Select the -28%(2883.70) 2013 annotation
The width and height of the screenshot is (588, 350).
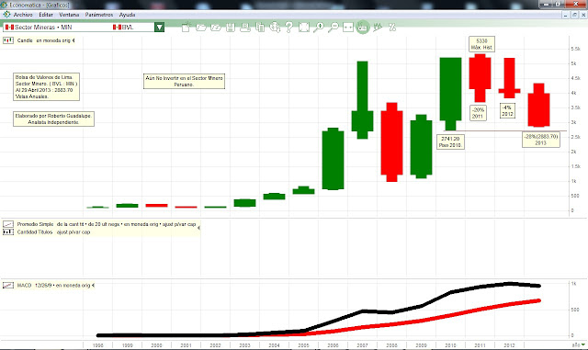pyautogui.click(x=541, y=140)
